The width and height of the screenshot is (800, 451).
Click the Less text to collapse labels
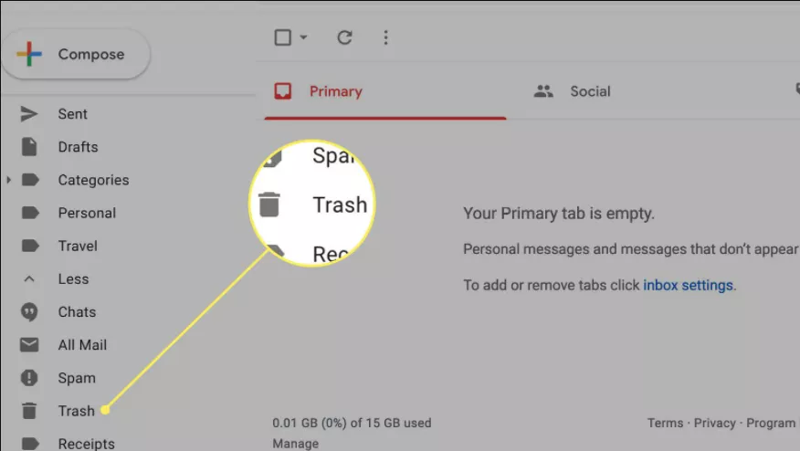(x=73, y=279)
